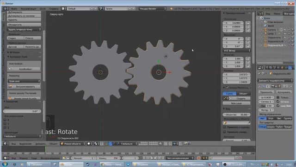Open the 3D viewport Add menu
This screenshot has height=167, width=296.
click(x=40, y=144)
